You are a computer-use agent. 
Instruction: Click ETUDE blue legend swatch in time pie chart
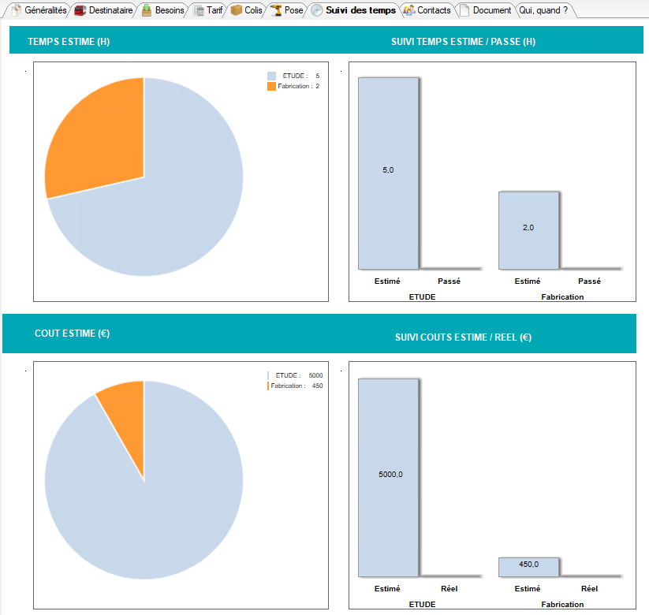pyautogui.click(x=271, y=76)
